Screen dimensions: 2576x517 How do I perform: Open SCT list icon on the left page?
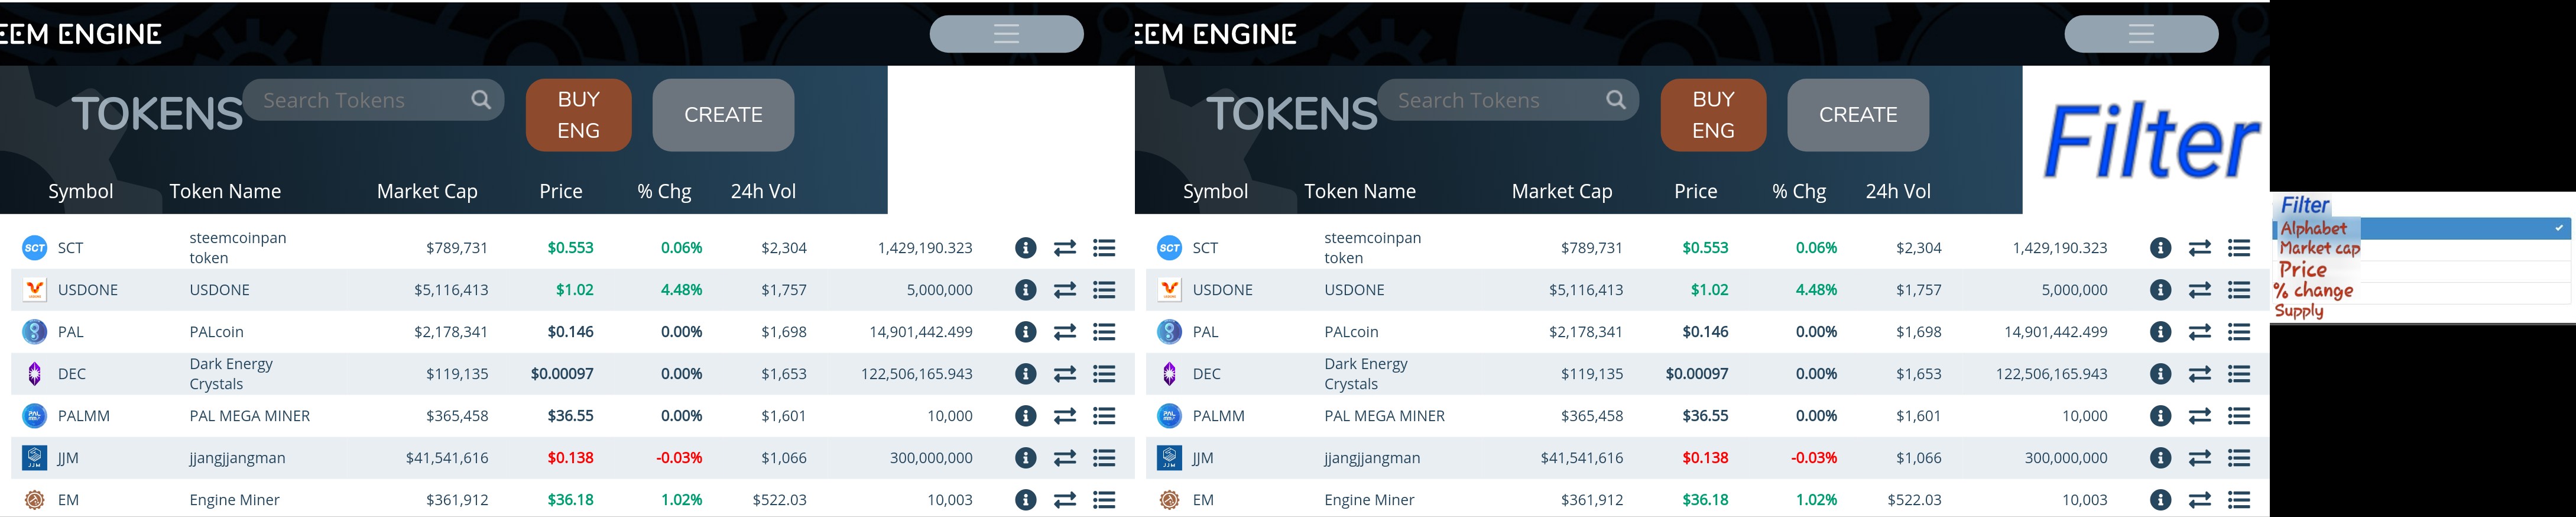click(1104, 248)
